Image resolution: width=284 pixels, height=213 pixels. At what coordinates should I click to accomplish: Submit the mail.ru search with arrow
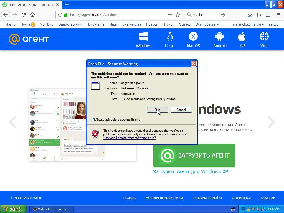[223, 15]
